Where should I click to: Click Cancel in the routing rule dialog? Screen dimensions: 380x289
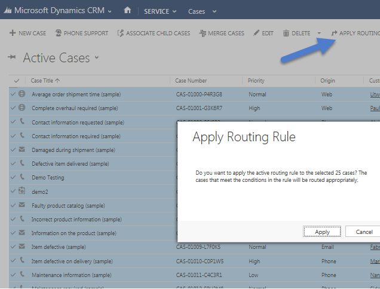363,232
